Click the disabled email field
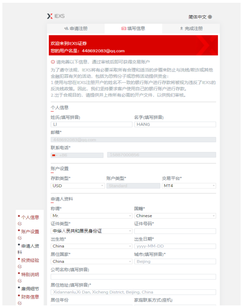 (x=133, y=140)
